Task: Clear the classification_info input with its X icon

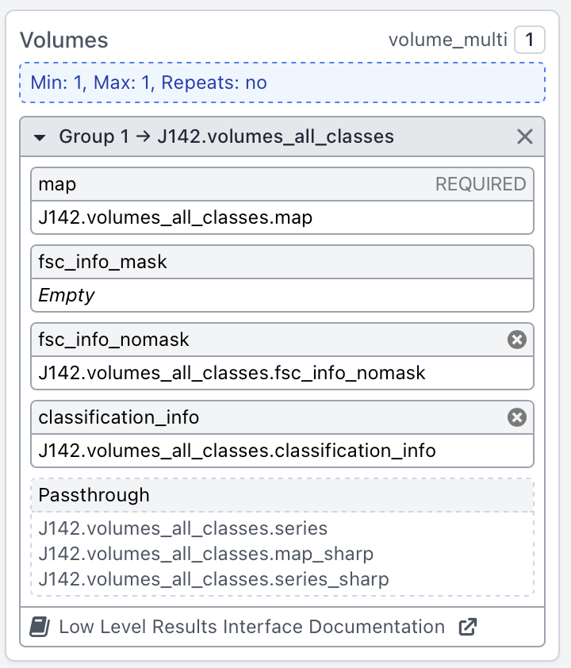Action: (x=516, y=417)
